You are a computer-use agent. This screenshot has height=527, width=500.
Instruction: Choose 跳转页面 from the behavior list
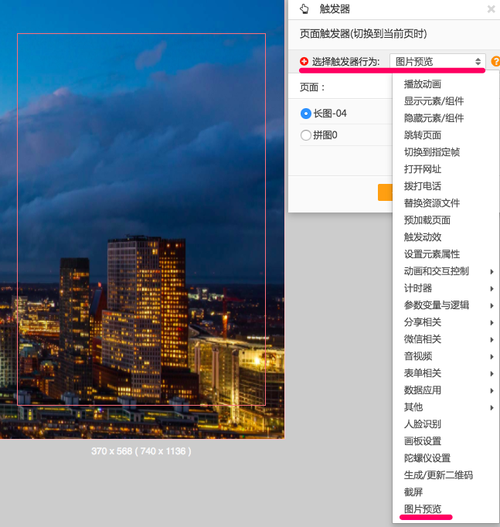click(423, 135)
